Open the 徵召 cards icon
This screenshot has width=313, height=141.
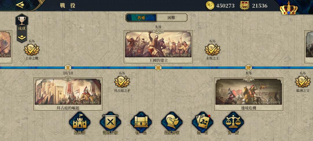[x=203, y=122]
